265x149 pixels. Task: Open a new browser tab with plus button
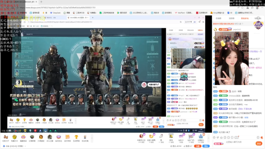click(x=41, y=2)
